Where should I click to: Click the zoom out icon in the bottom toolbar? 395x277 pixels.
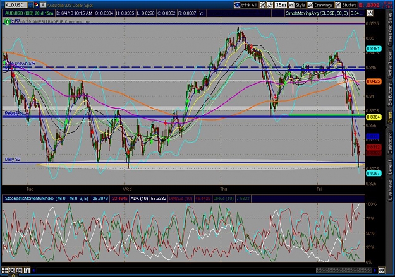(x=19, y=270)
